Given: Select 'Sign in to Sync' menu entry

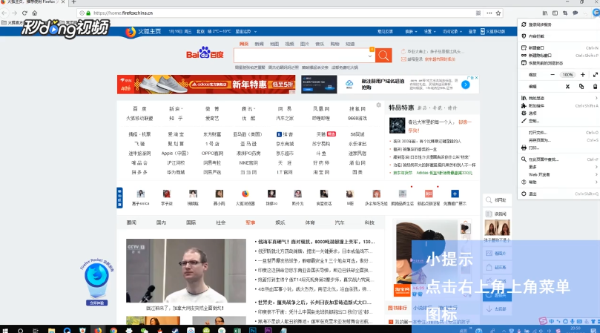Looking at the screenshot, I should click(x=558, y=24).
